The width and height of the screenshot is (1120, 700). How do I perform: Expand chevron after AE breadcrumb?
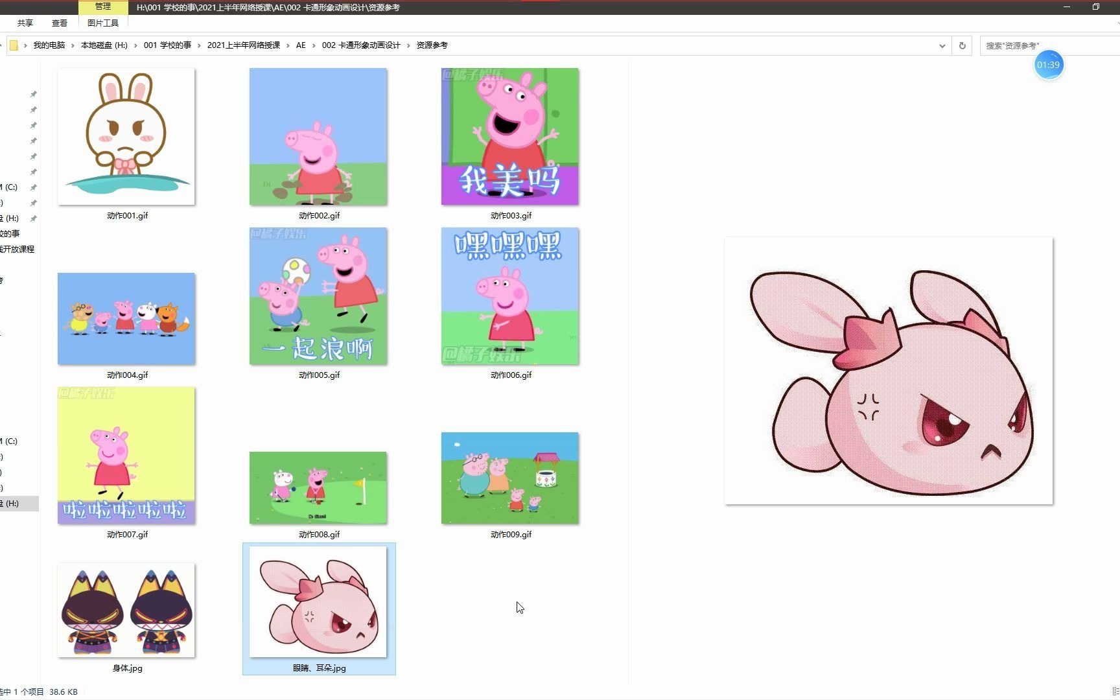point(314,45)
